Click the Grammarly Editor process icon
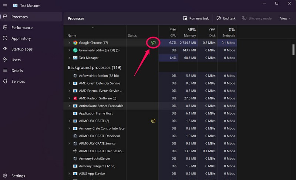Viewport: 296px width, 180px height. [x=75, y=50]
